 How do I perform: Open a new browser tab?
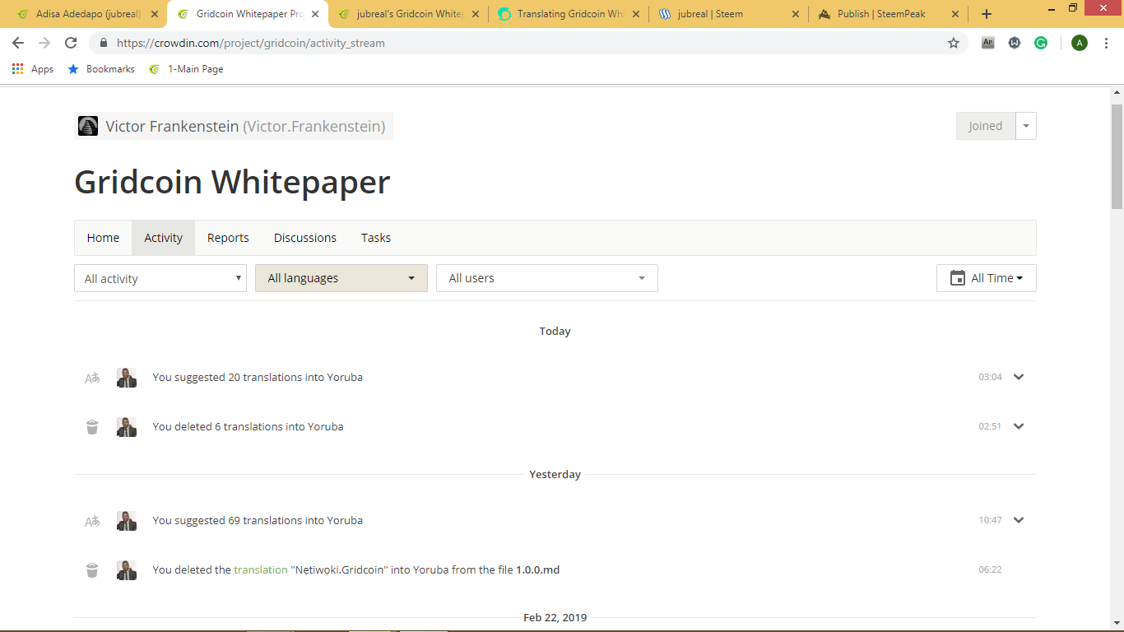click(x=987, y=14)
